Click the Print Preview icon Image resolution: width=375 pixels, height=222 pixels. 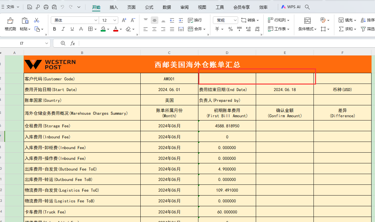tap(54, 7)
